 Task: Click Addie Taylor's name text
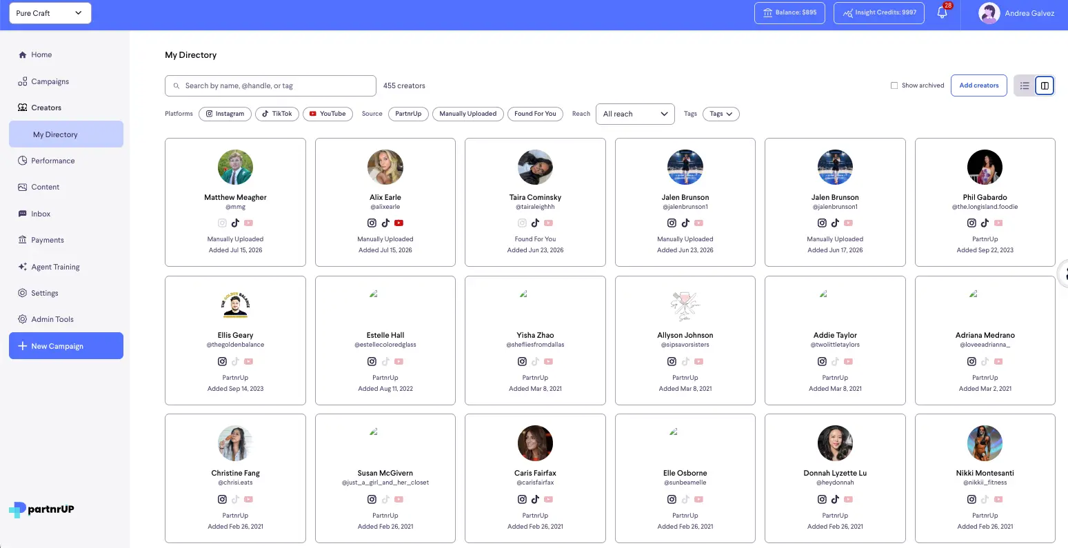835,335
